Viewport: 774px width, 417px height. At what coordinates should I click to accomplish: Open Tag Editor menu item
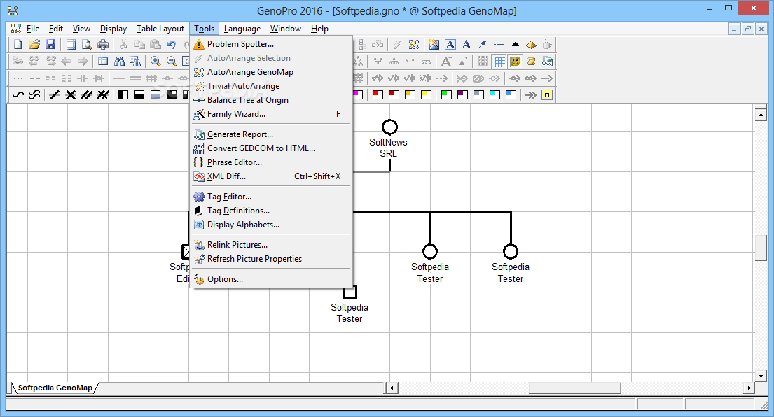(x=271, y=196)
